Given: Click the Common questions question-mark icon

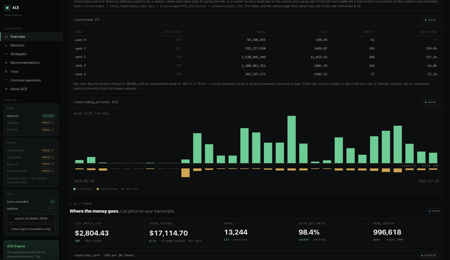Looking at the screenshot, I should click(6, 80).
